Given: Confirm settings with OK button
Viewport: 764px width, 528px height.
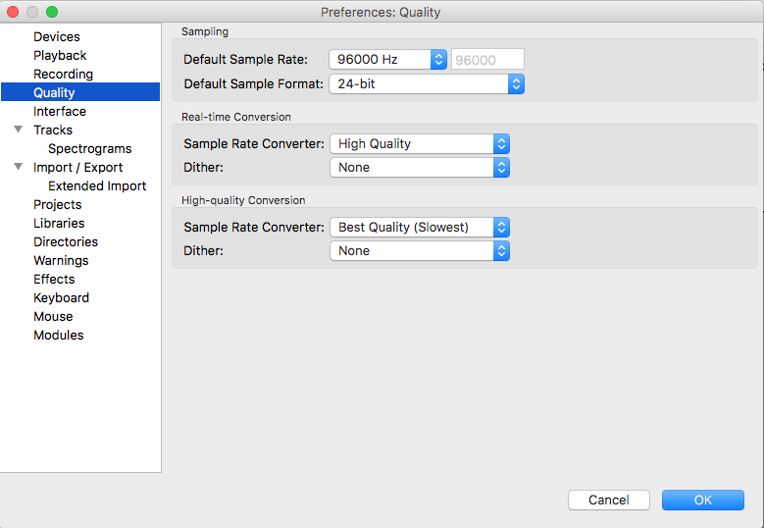Looking at the screenshot, I should [x=702, y=500].
